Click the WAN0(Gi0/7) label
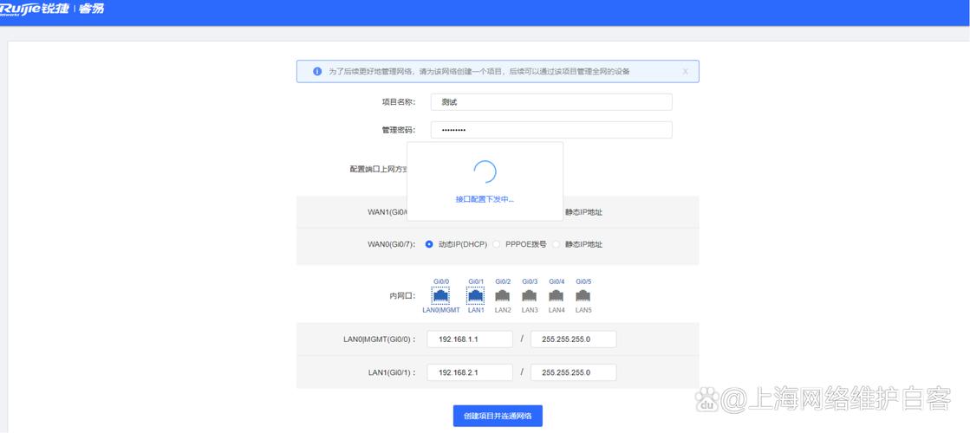The height and width of the screenshot is (433, 970). click(x=392, y=244)
